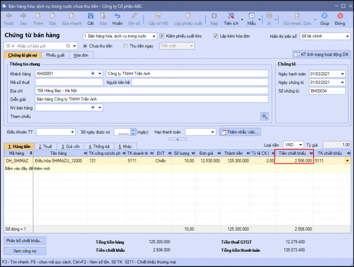Open the Thuế tab in the grid
The height and width of the screenshot is (267, 354).
[x=45, y=146]
